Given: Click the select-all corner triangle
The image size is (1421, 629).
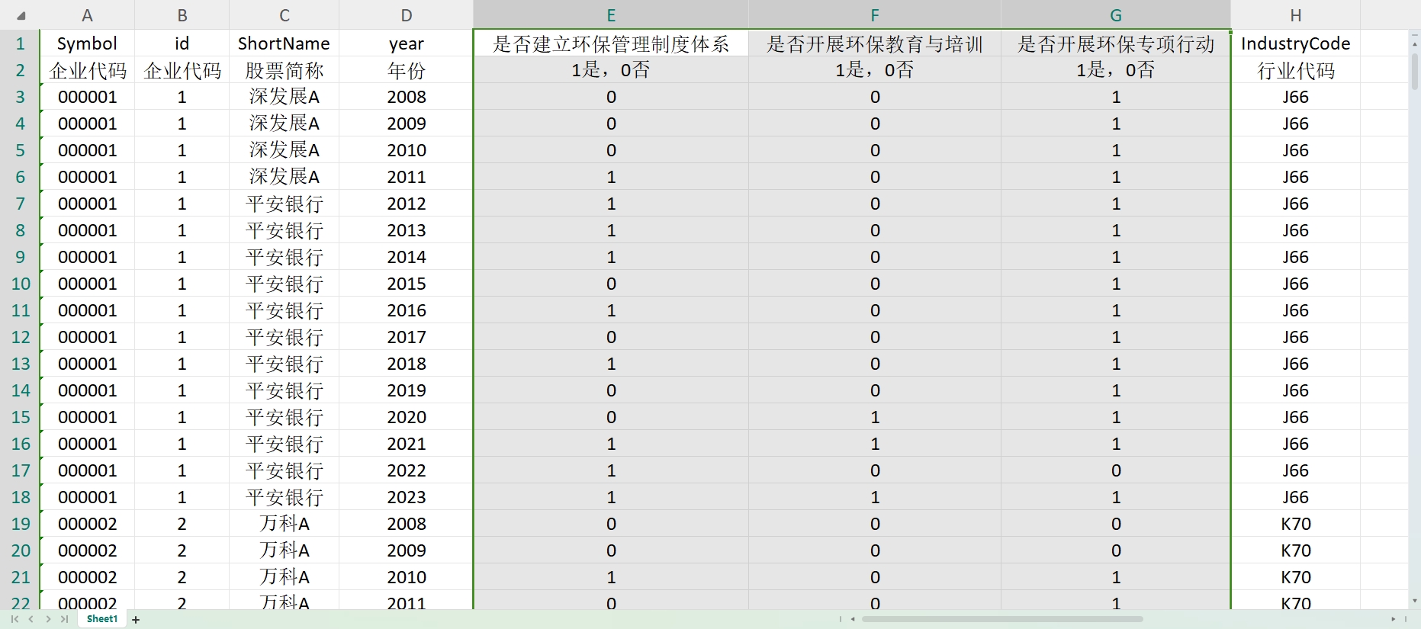Looking at the screenshot, I should (x=21, y=15).
